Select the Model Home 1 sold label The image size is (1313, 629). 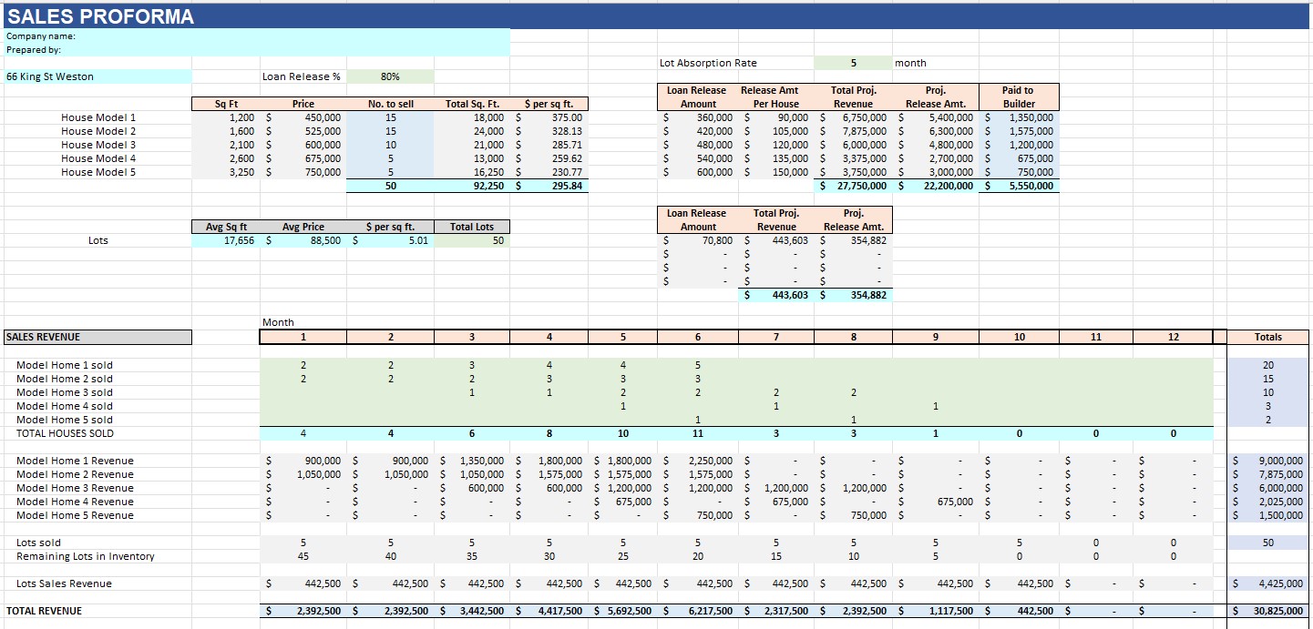click(x=65, y=365)
